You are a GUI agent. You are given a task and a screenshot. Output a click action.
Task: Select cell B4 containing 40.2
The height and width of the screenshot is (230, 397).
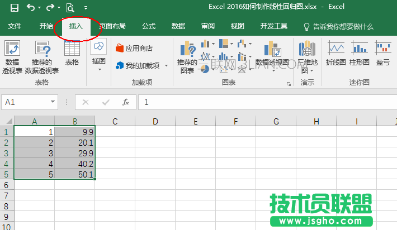[75, 164]
